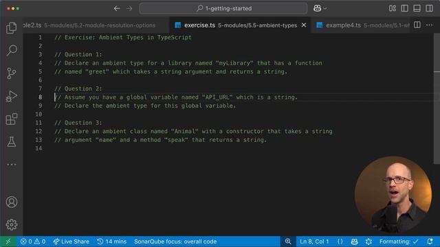440x247 pixels.
Task: Open the Testing beaker view
Action: point(12,142)
